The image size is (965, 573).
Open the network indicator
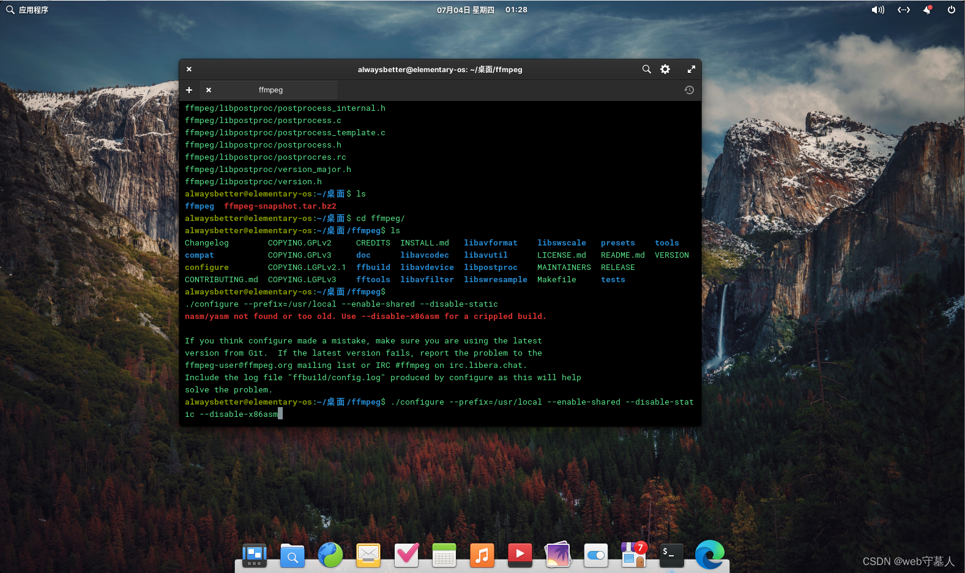[904, 10]
